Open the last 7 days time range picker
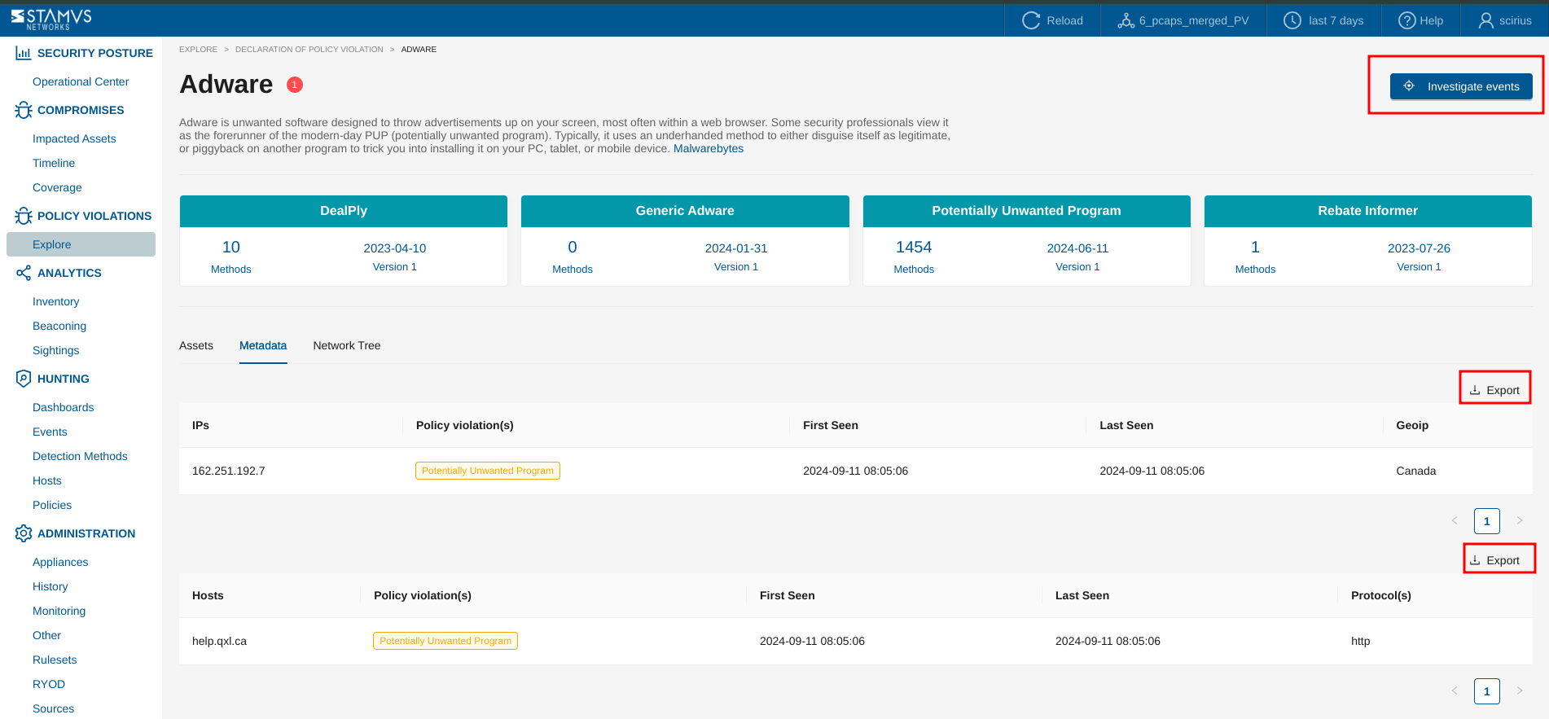 [x=1323, y=20]
